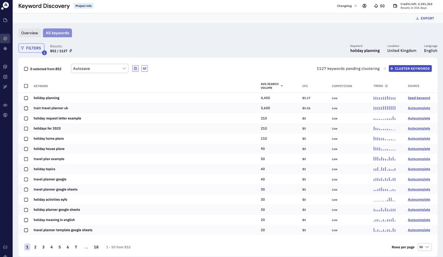Open notifications bell showing 50
This screenshot has width=443, height=257.
point(379,6)
